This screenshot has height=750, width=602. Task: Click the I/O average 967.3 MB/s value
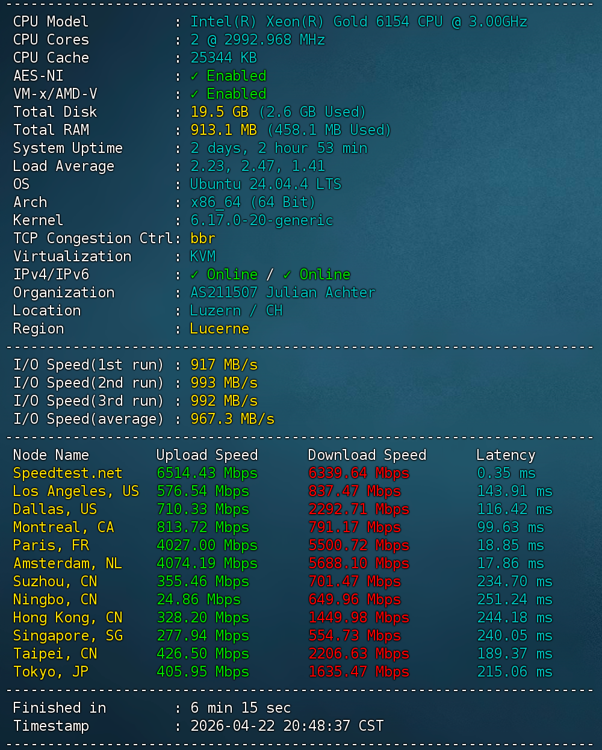pos(232,419)
